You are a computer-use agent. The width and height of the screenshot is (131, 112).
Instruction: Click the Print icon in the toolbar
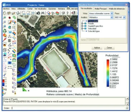[x=43, y=13]
